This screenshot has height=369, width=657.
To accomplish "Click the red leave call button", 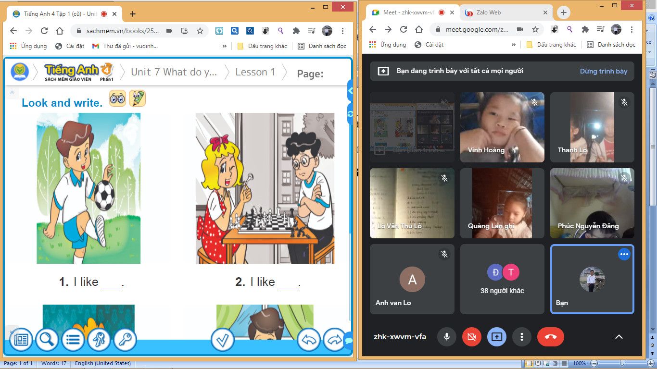I will [x=551, y=337].
